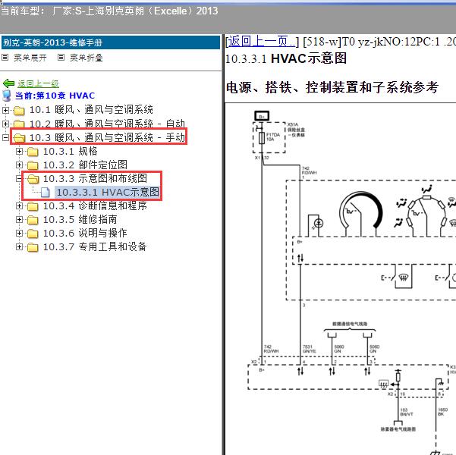
Task: Click the 菜单折叠 list icon
Action: pos(61,58)
